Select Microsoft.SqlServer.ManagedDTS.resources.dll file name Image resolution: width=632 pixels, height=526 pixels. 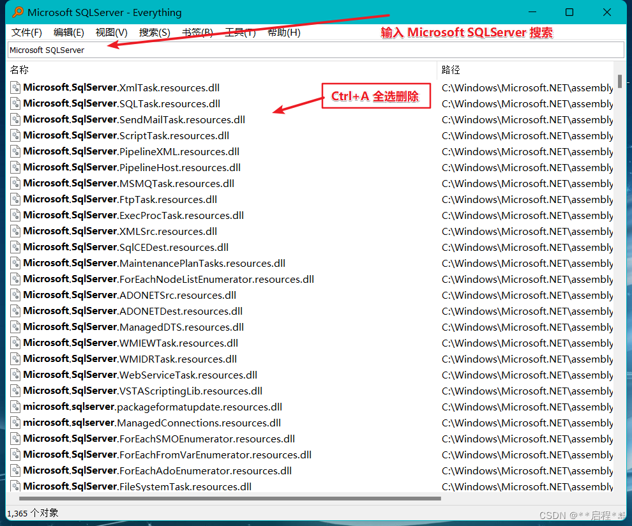tap(133, 327)
